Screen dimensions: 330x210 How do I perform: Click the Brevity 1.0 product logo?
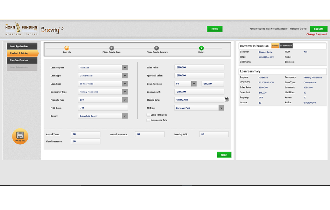(x=52, y=30)
